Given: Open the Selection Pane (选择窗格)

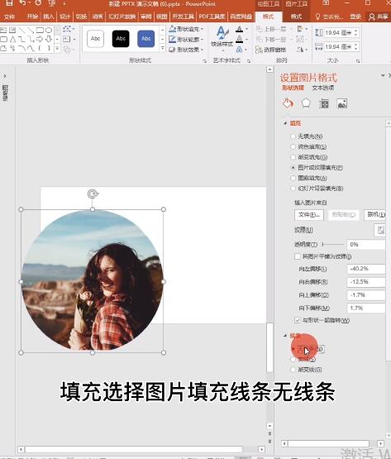Looking at the screenshot, I should [x=270, y=50].
